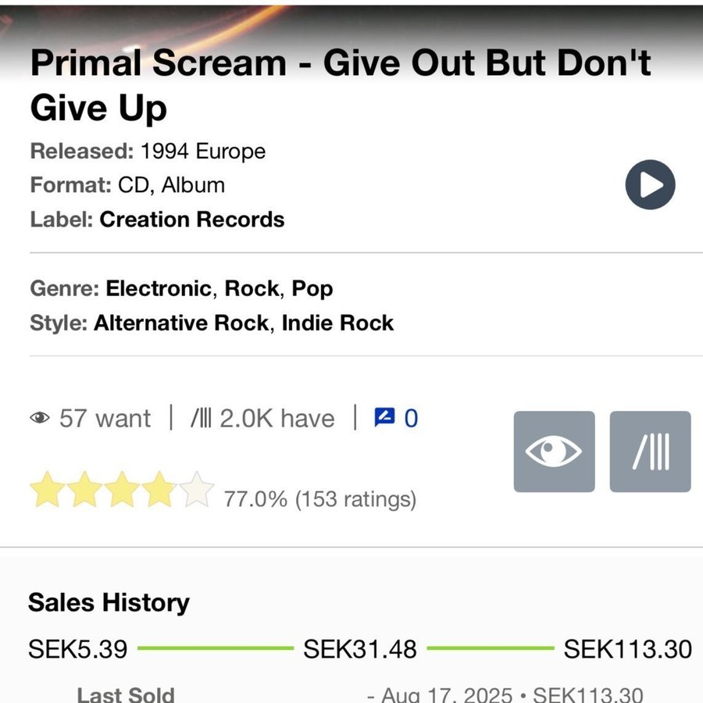Add release to collection with shelf button
The height and width of the screenshot is (703, 703).
650,451
